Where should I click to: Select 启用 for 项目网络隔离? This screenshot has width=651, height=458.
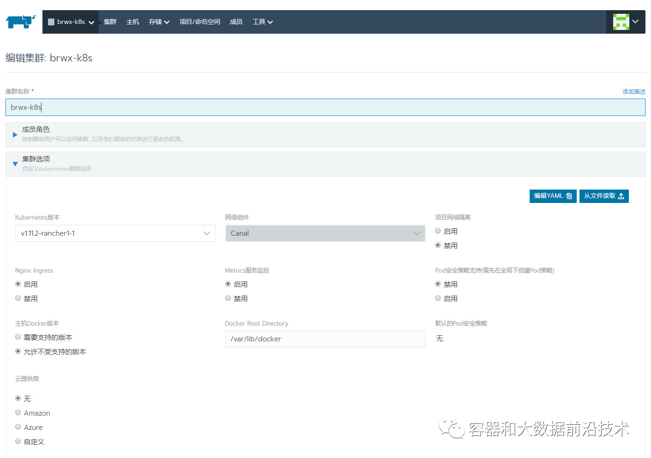tap(438, 231)
